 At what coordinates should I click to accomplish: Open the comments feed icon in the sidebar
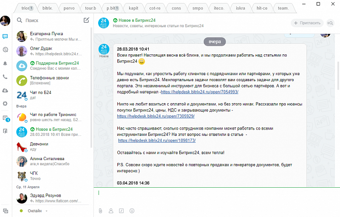point(5,50)
